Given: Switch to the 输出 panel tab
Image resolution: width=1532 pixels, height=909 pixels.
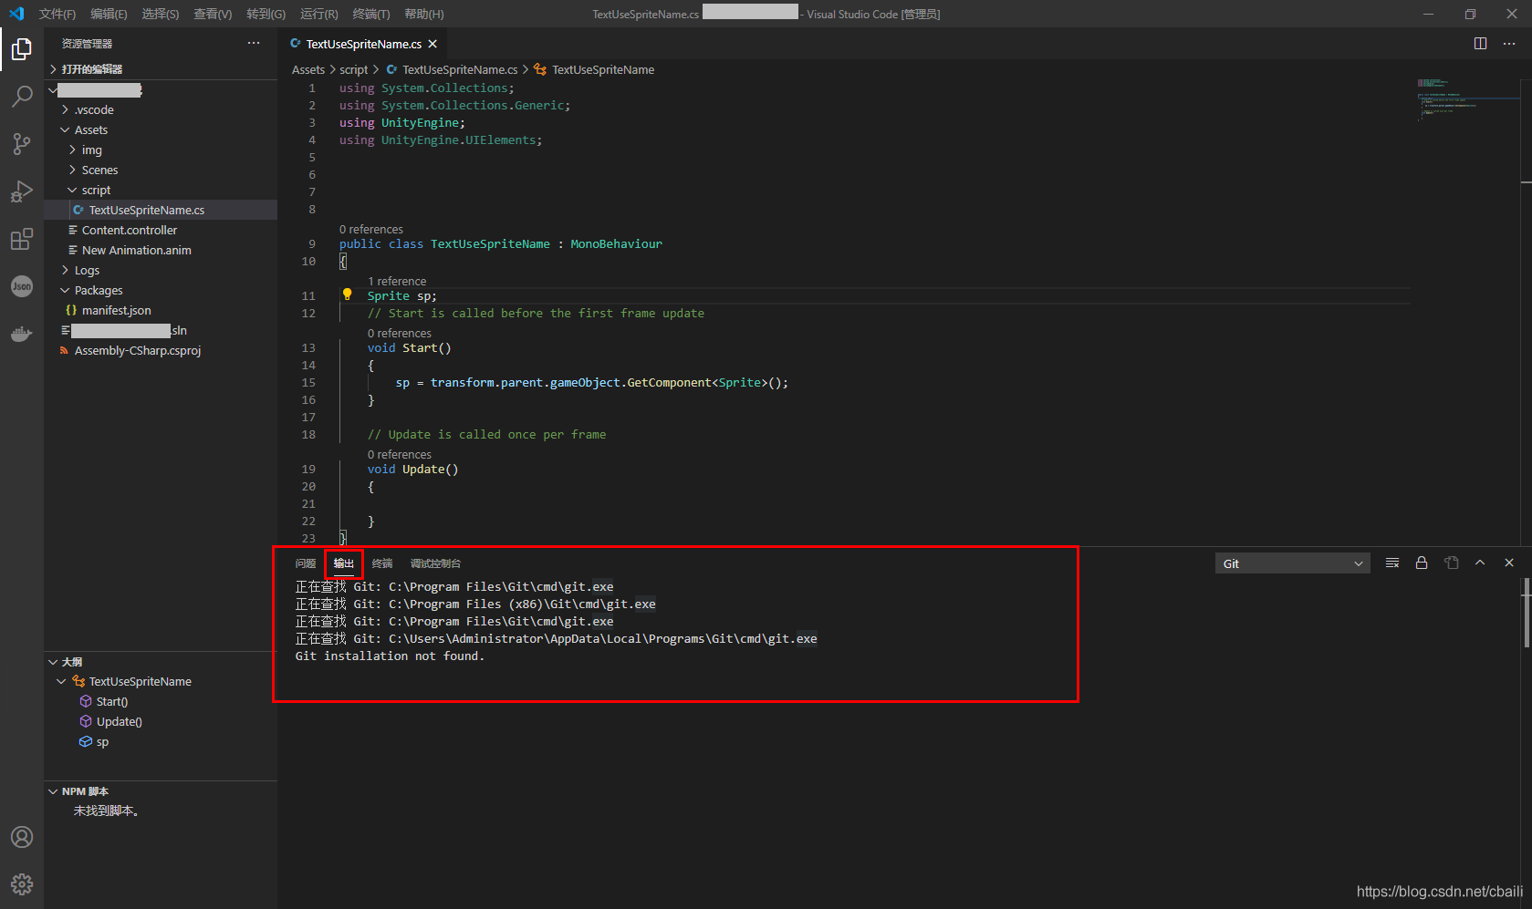Looking at the screenshot, I should pos(344,563).
